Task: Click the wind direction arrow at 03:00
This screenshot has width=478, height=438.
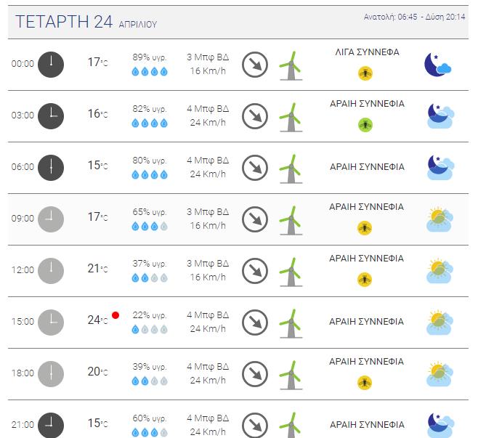Action: (x=255, y=116)
